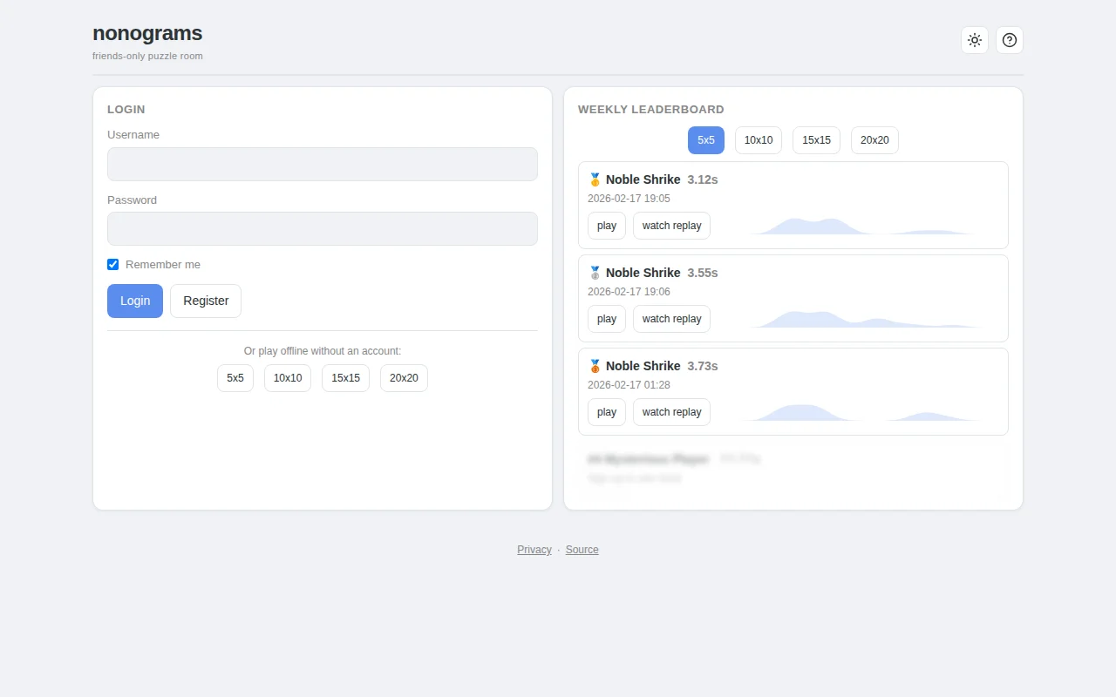The width and height of the screenshot is (1116, 697).
Task: Play the 3.73s leaderboard puzzle
Action: [607, 412]
